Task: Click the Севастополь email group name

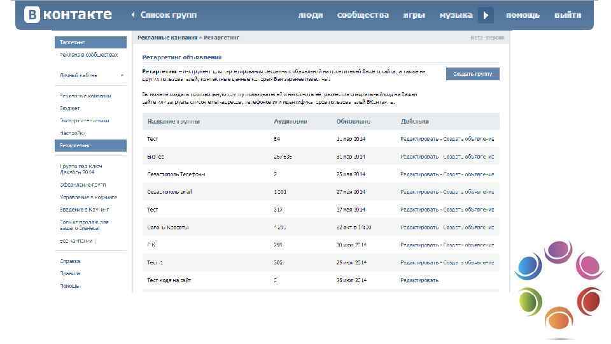Action: coord(169,192)
